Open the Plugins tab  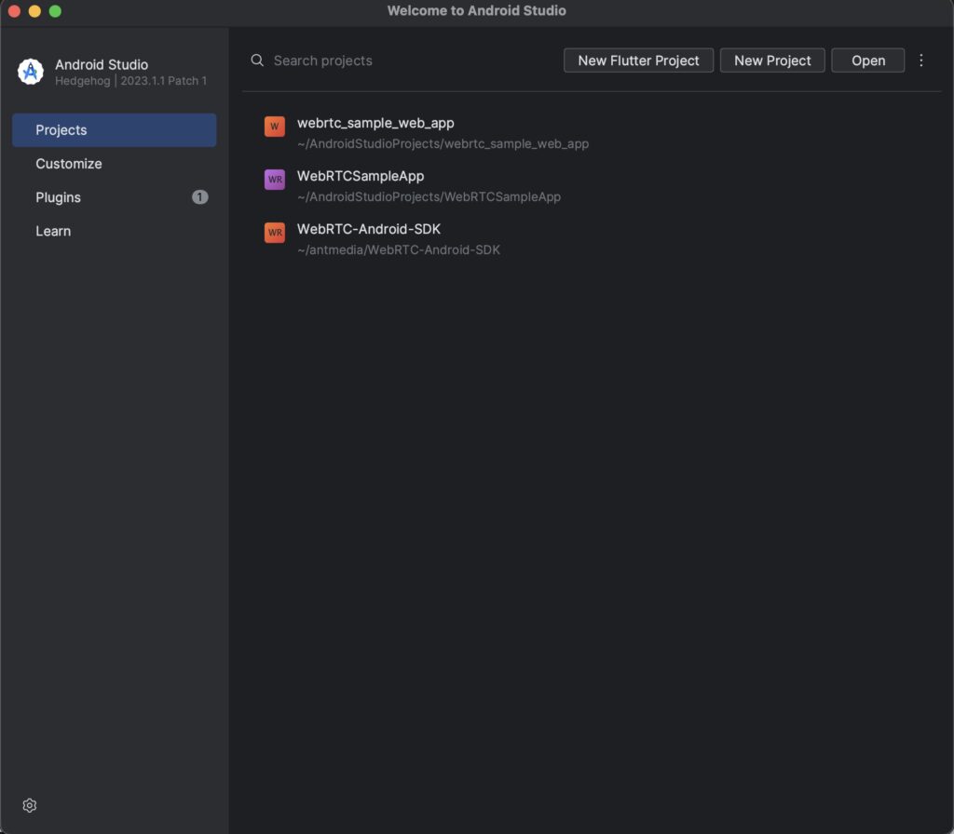click(115, 197)
